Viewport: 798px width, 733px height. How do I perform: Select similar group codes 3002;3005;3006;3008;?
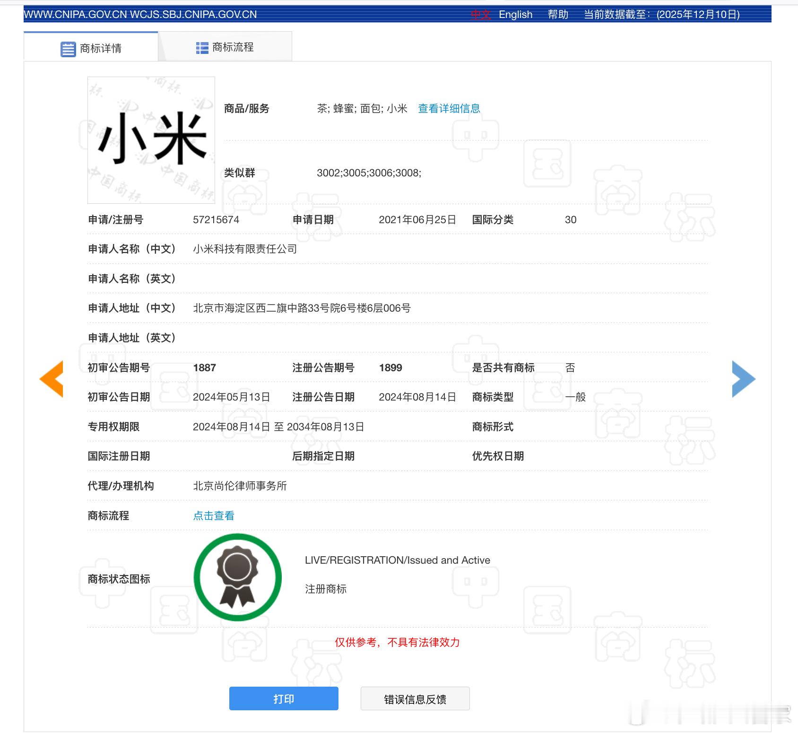pyautogui.click(x=369, y=173)
